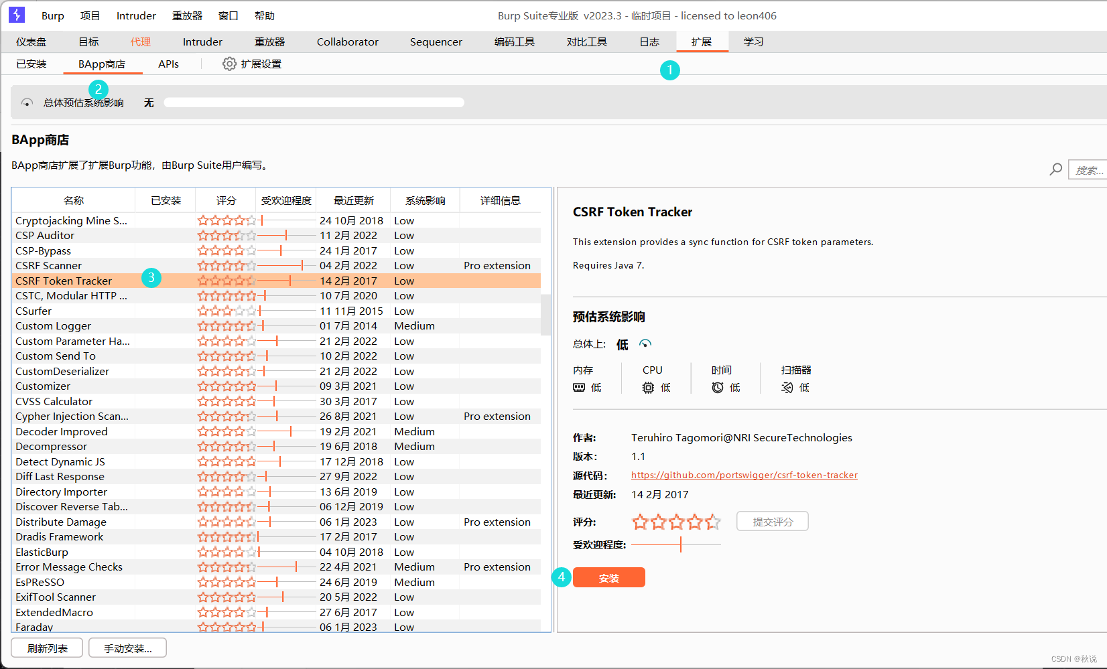Click the popularity slider in details panel
Image resolution: width=1107 pixels, height=669 pixels.
(676, 544)
